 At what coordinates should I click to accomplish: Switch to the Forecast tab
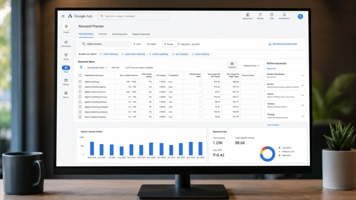103,34
